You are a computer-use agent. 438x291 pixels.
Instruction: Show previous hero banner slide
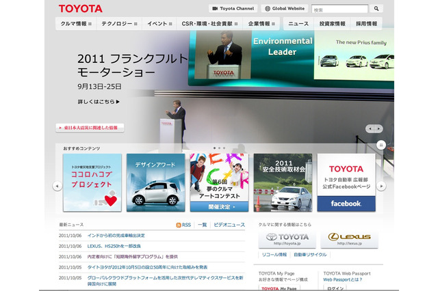click(370, 129)
